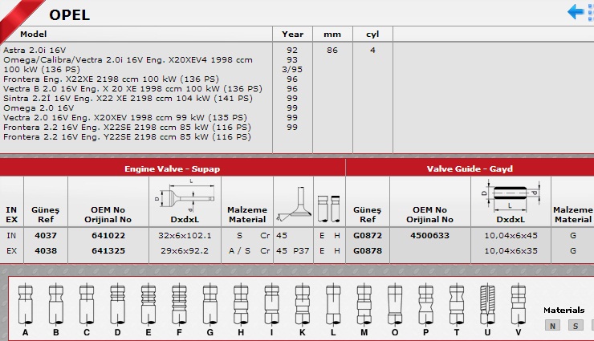Click the blue back arrow icon
This screenshot has width=594, height=341.
point(576,11)
